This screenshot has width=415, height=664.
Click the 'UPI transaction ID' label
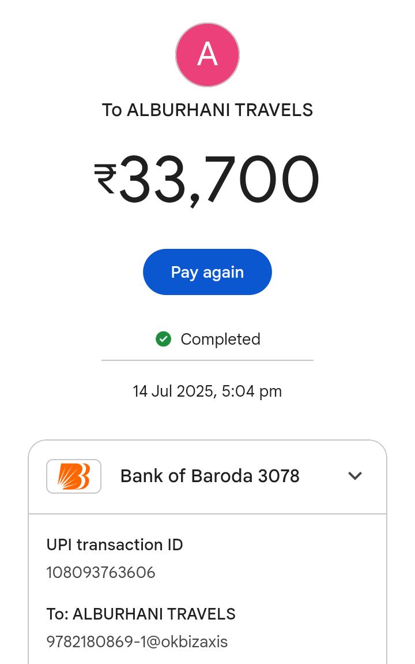115,545
